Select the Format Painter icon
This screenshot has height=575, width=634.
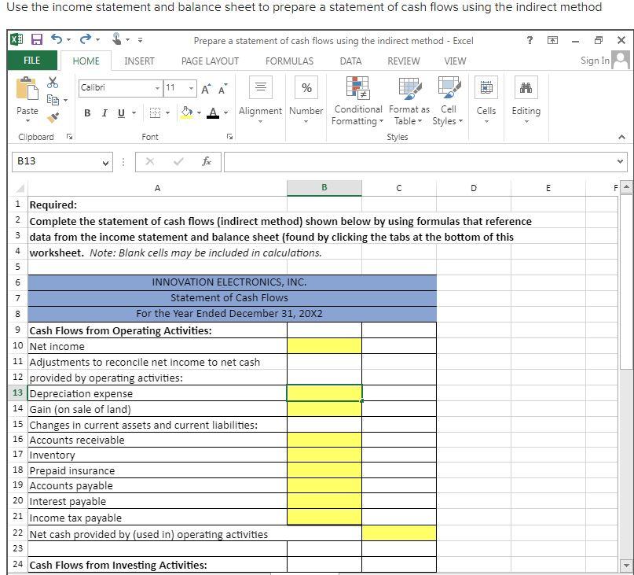53,116
